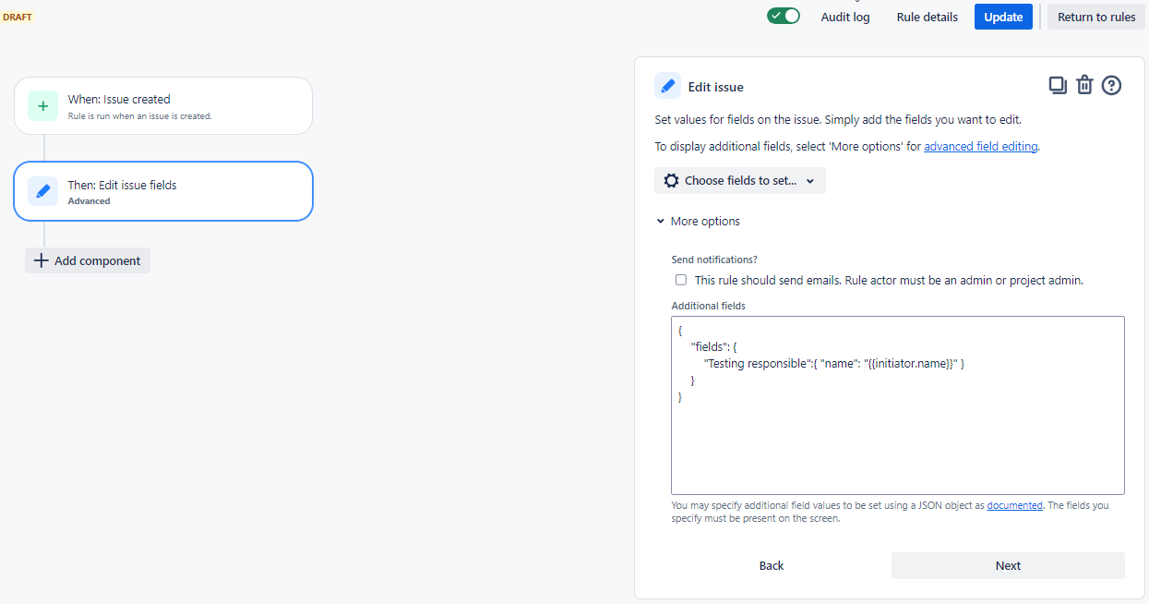Open the Audit log
Screen dimensions: 1149x604
pos(845,17)
